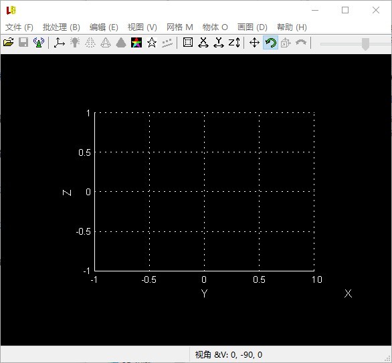The image size is (392, 363).
Task: Open a file with the folder icon
Action: 8,42
